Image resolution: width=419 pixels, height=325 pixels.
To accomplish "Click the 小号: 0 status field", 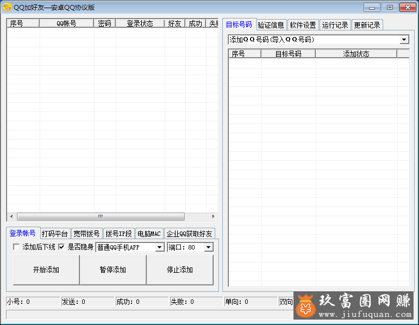I will coord(33,302).
